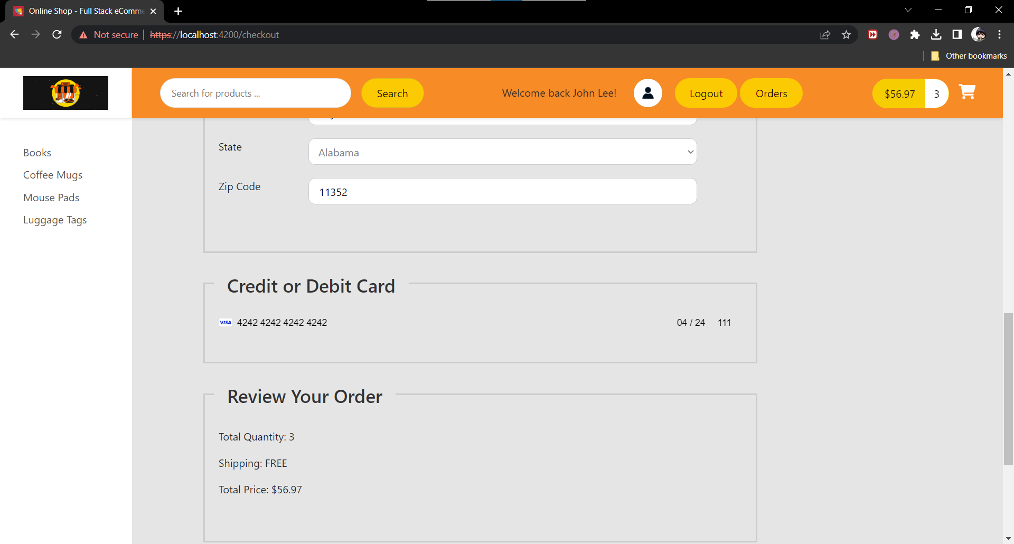Select the Online Shop browser tab

(84, 11)
